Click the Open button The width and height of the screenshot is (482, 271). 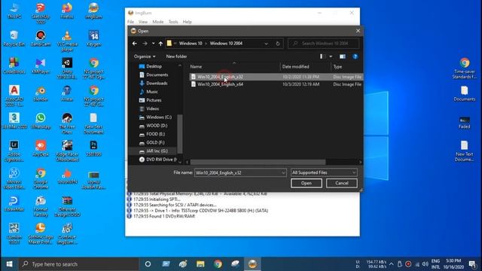tap(307, 183)
